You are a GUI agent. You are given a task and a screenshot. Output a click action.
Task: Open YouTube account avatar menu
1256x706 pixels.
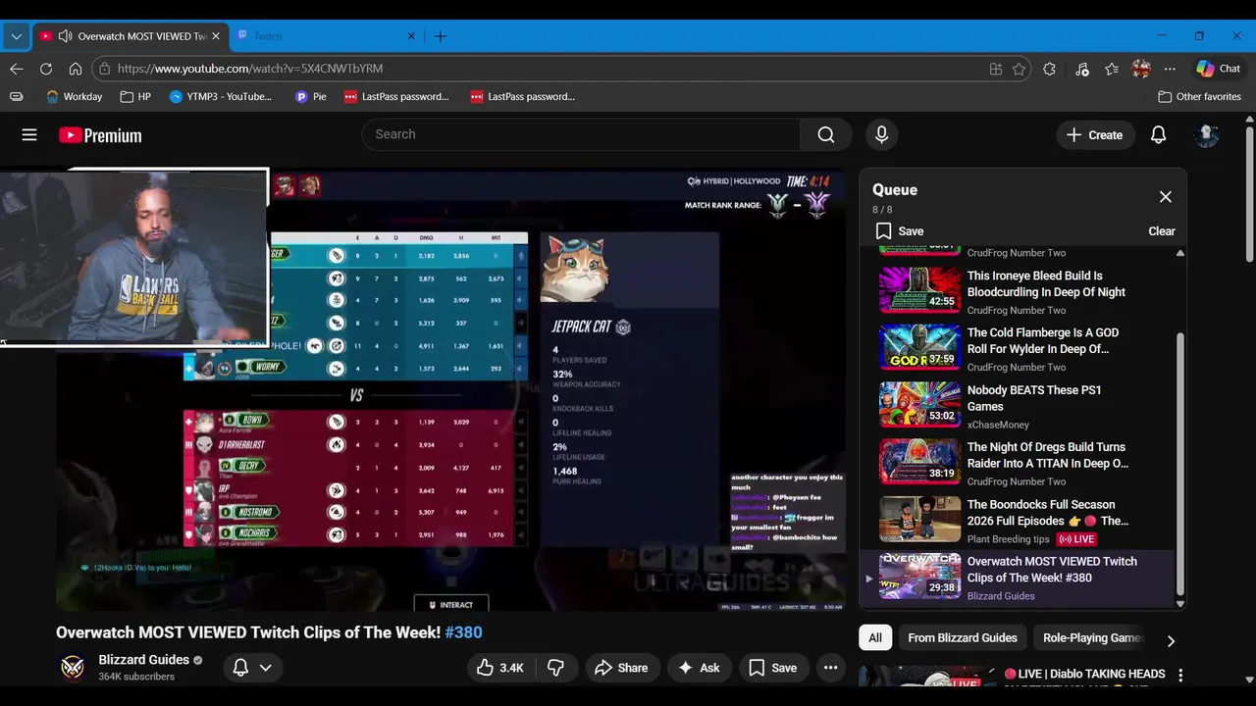(1207, 135)
